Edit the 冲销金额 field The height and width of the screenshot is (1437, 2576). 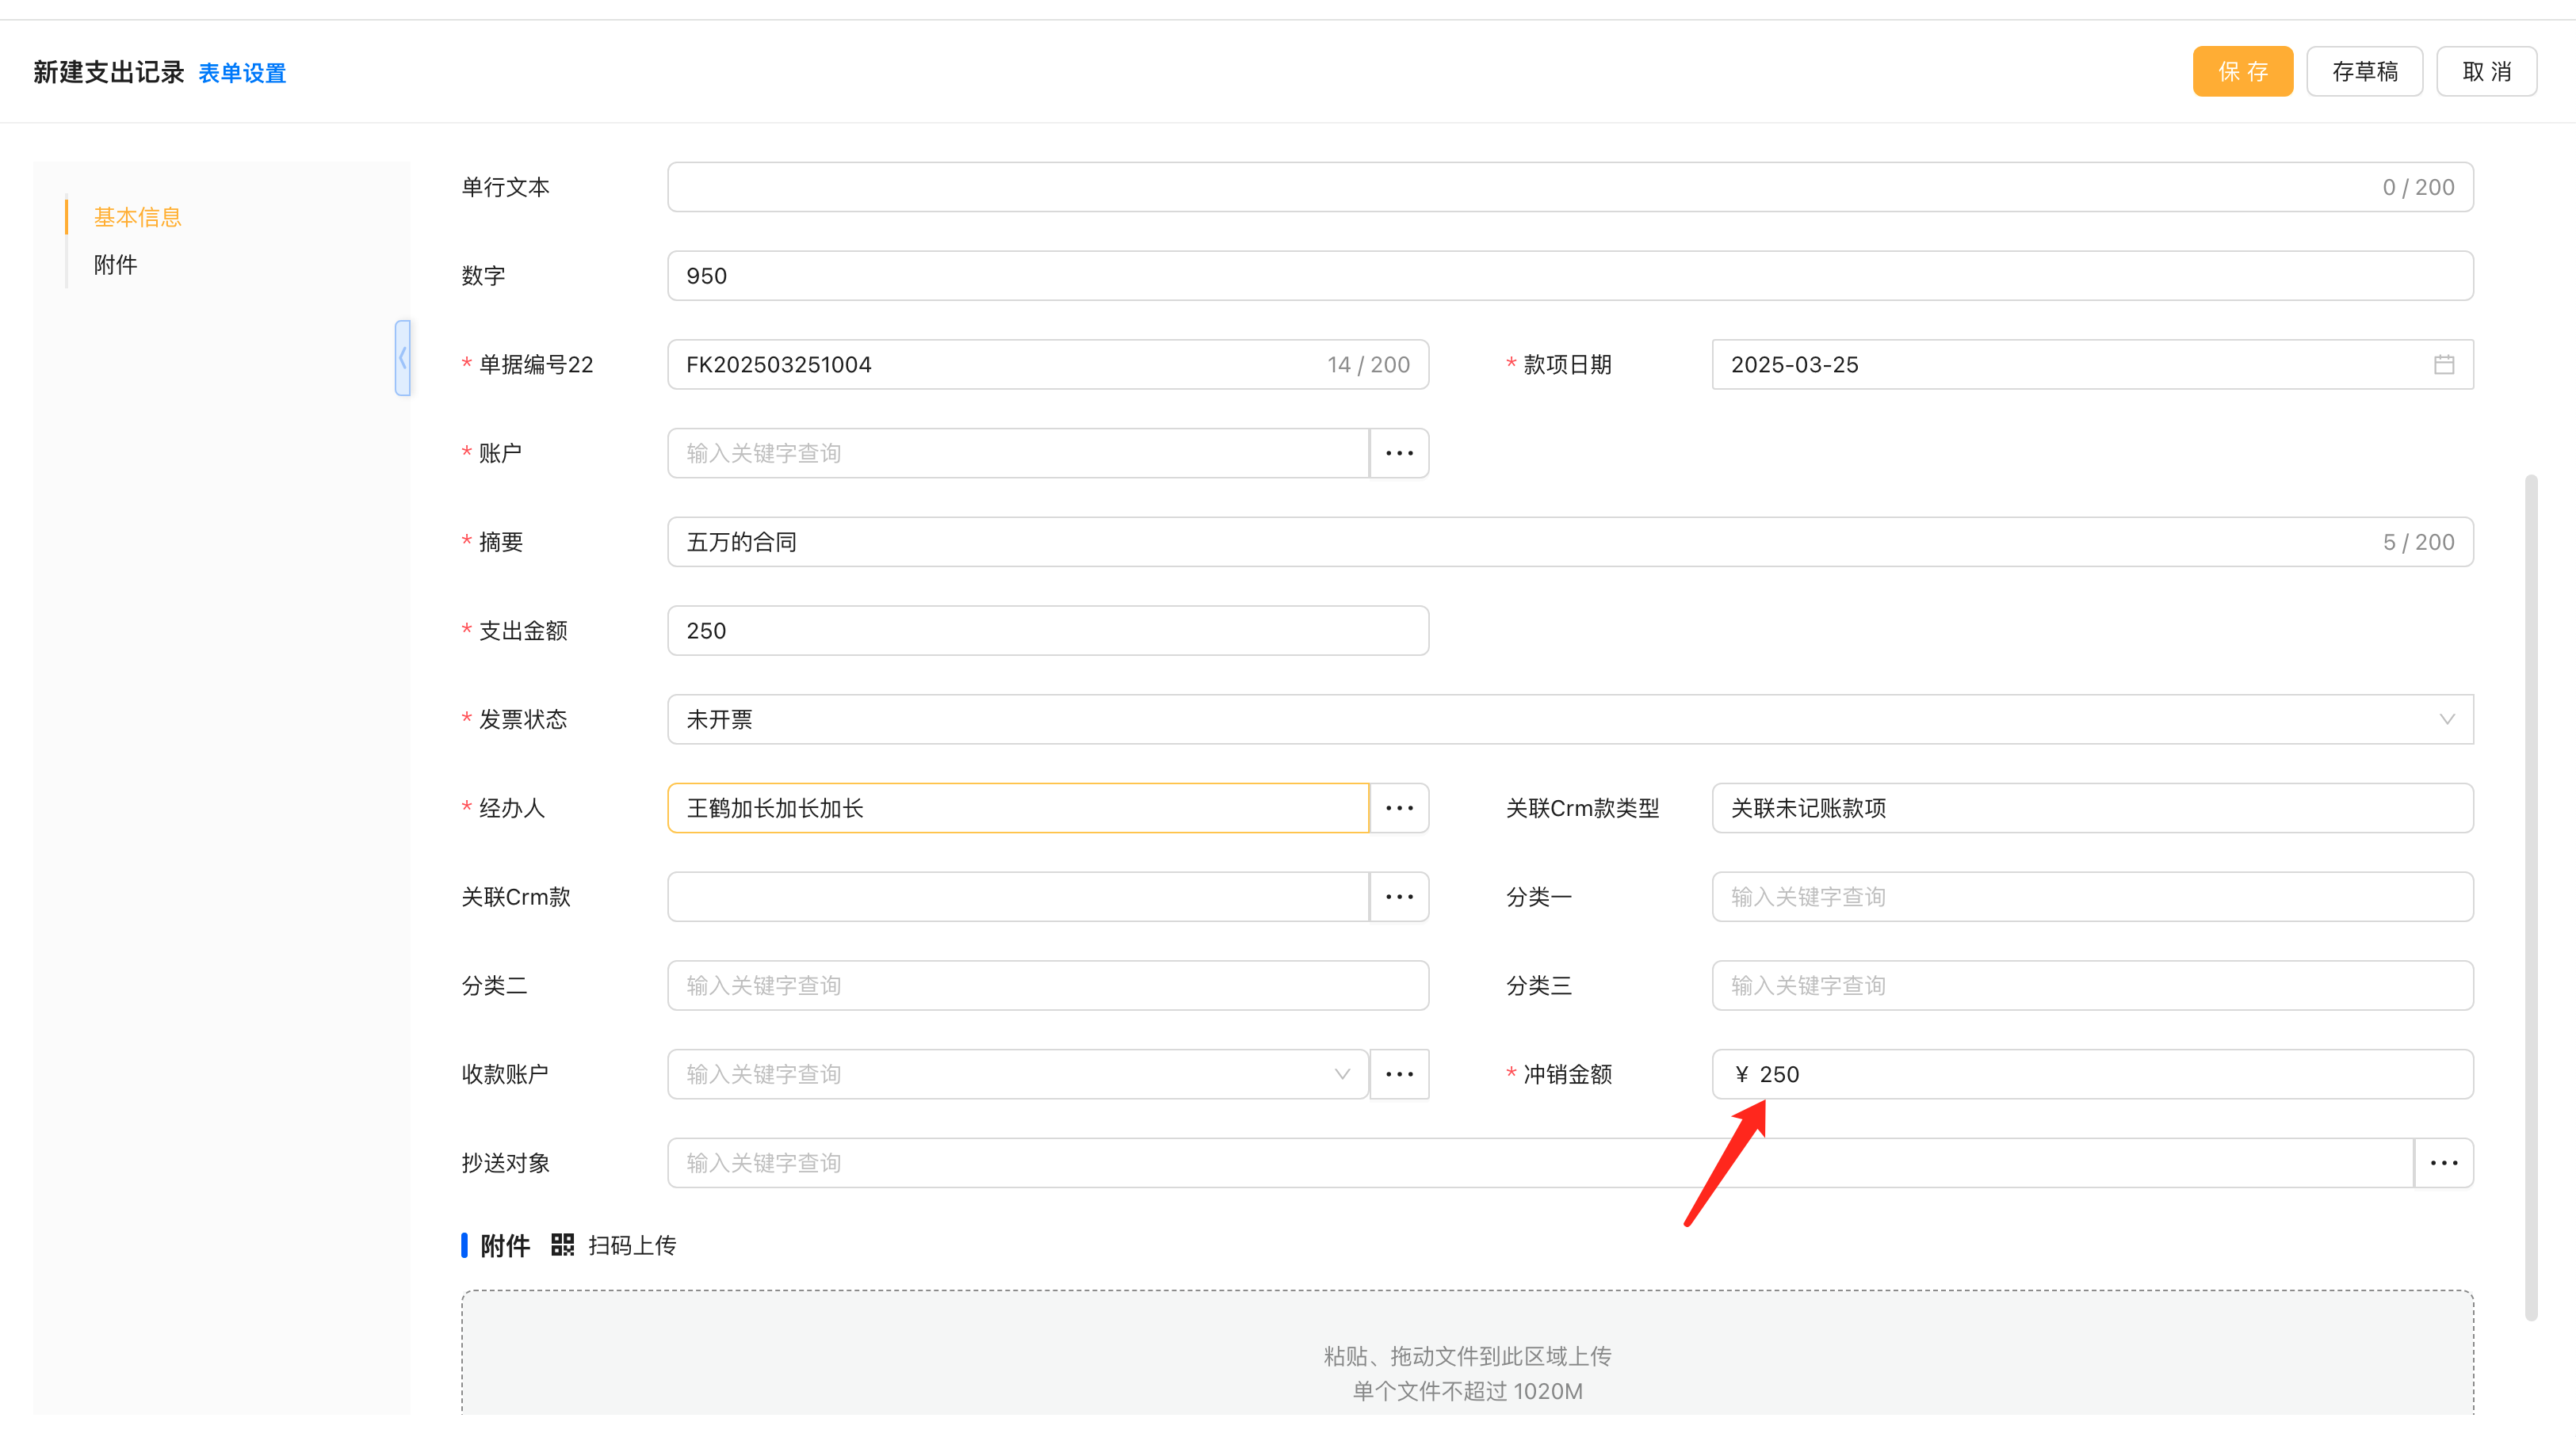click(x=2093, y=1074)
